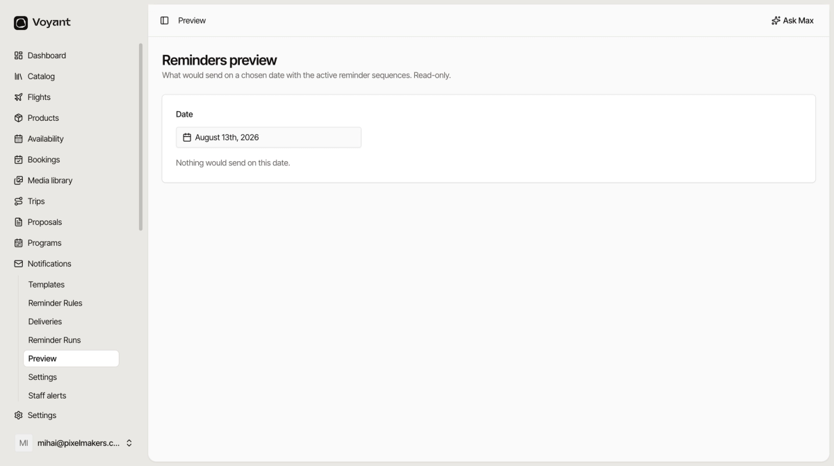Click the Ask Max sparkle icon
Viewport: 834px width, 466px height.
(x=776, y=21)
